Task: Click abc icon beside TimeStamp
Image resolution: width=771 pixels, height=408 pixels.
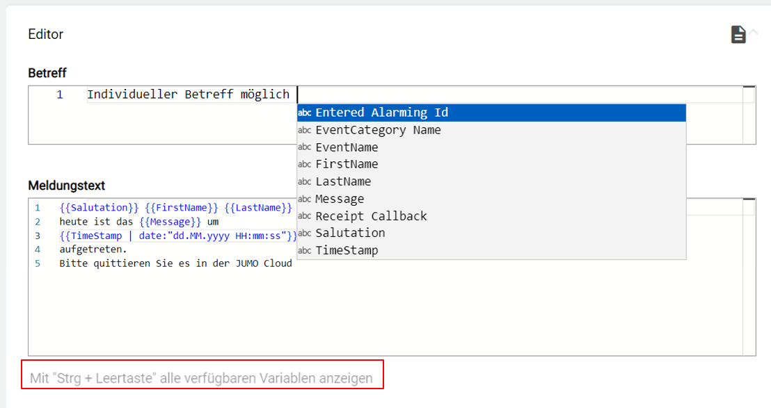Action: click(x=305, y=250)
